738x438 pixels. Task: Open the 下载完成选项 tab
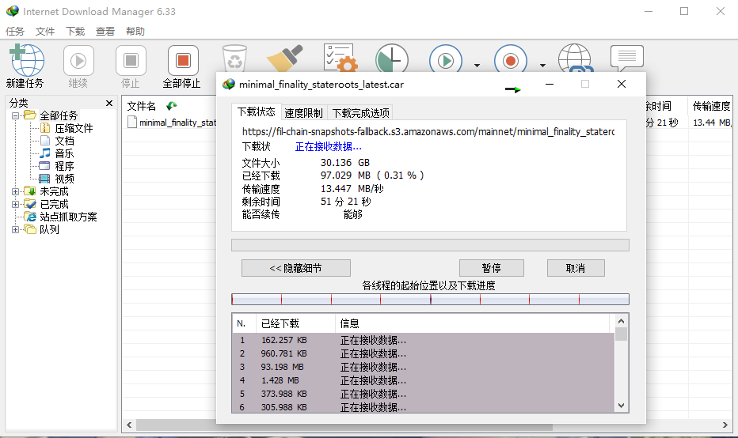(360, 113)
